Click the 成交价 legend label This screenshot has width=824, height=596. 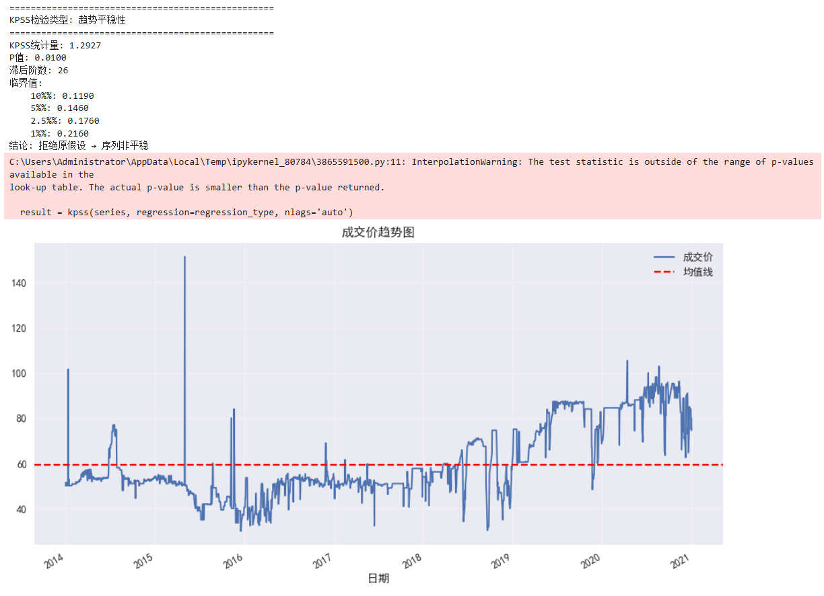click(x=698, y=257)
